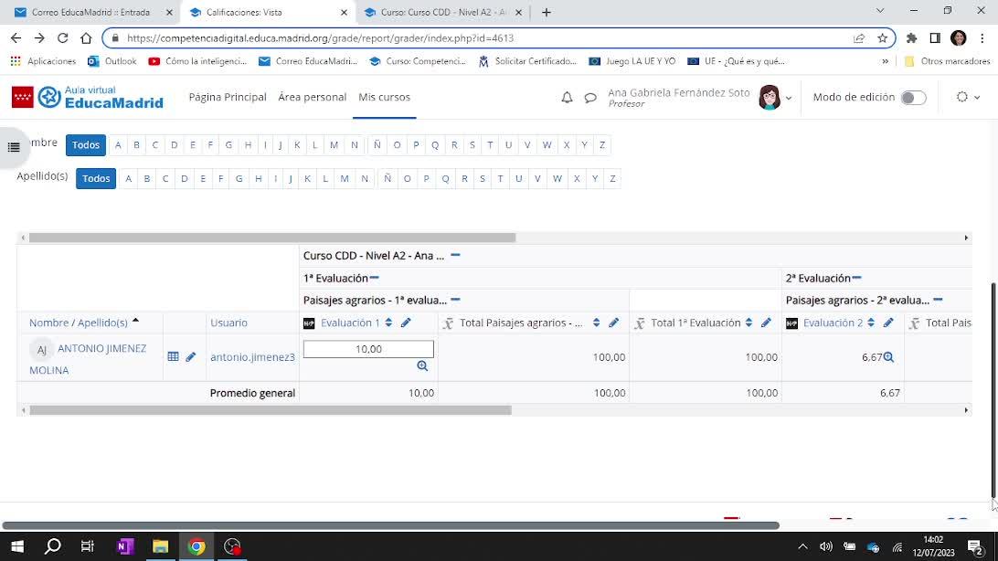Image resolution: width=998 pixels, height=561 pixels.
Task: Open Chrome extensions puzzle icon
Action: (911, 38)
